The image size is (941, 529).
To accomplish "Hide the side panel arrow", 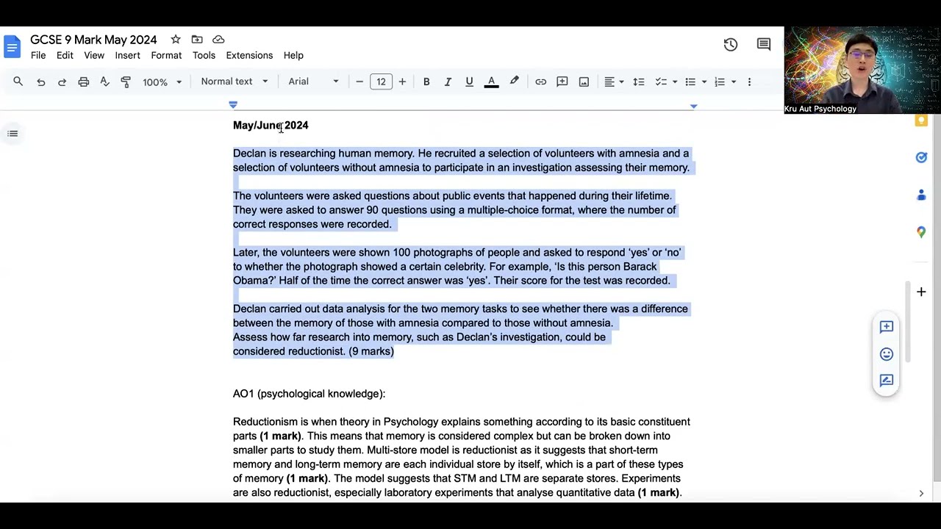I will (x=921, y=494).
